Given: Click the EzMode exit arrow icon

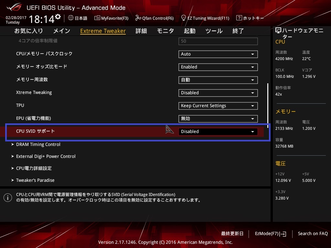Looking at the screenshot, I should tap(283, 234).
